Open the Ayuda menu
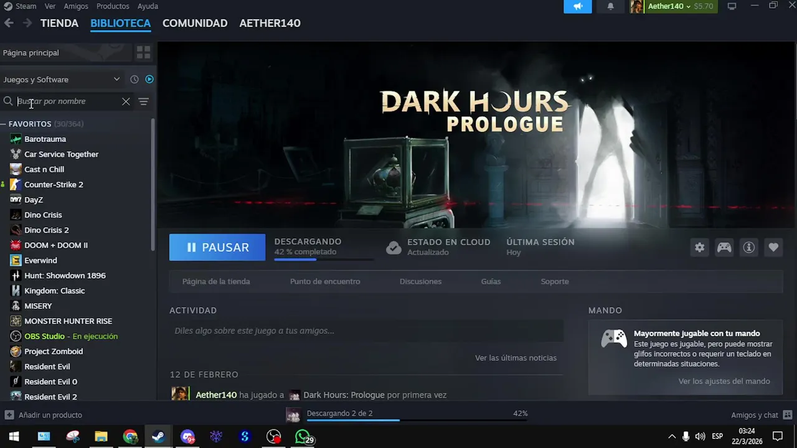 (x=148, y=6)
